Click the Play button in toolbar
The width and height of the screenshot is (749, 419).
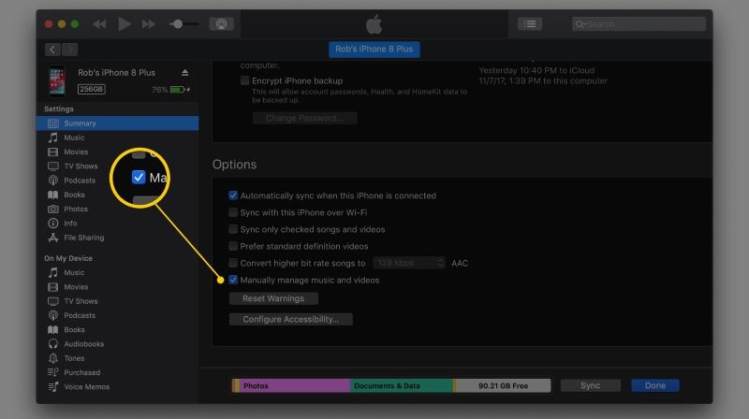point(125,23)
